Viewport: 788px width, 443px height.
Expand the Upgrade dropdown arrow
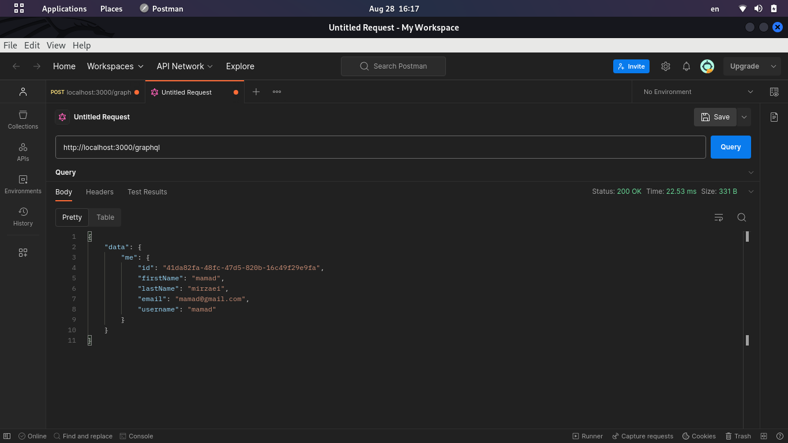(x=774, y=66)
